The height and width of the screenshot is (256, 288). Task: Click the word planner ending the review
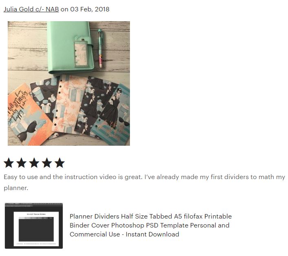(x=16, y=188)
